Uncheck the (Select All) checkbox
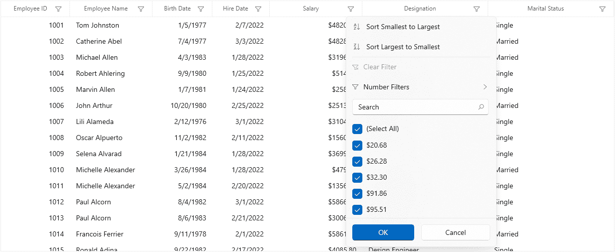 (x=357, y=129)
